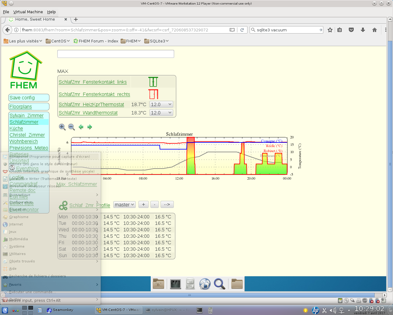Open the Firefox downloads arrow
393x315 pixels.
tap(363, 30)
